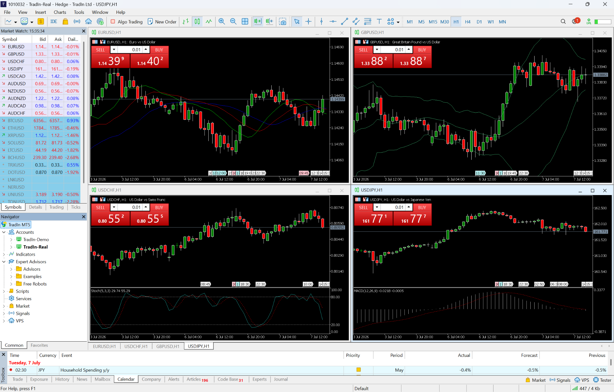Expand the Indicators tree node
This screenshot has width=614, height=392.
coord(4,254)
